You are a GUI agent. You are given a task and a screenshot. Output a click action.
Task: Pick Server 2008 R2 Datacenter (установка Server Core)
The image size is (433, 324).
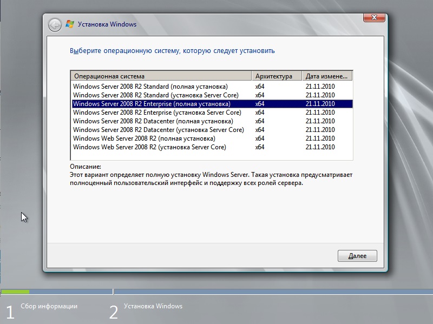212,130
